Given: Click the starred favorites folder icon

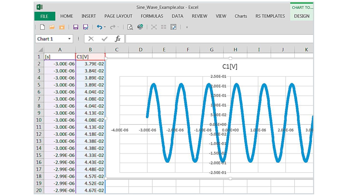Looking at the screenshot, I should pos(62,27).
